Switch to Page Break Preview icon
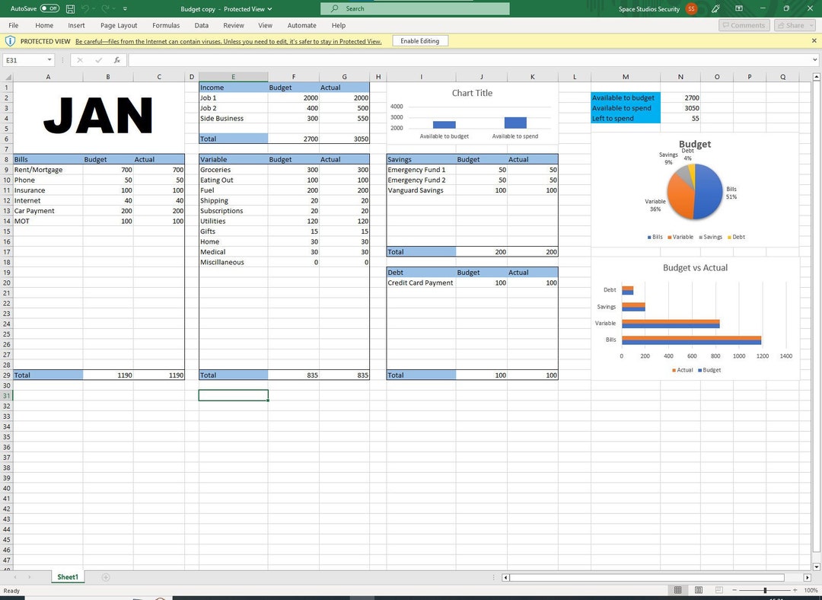Screen dimensions: 822x600 tap(719, 591)
